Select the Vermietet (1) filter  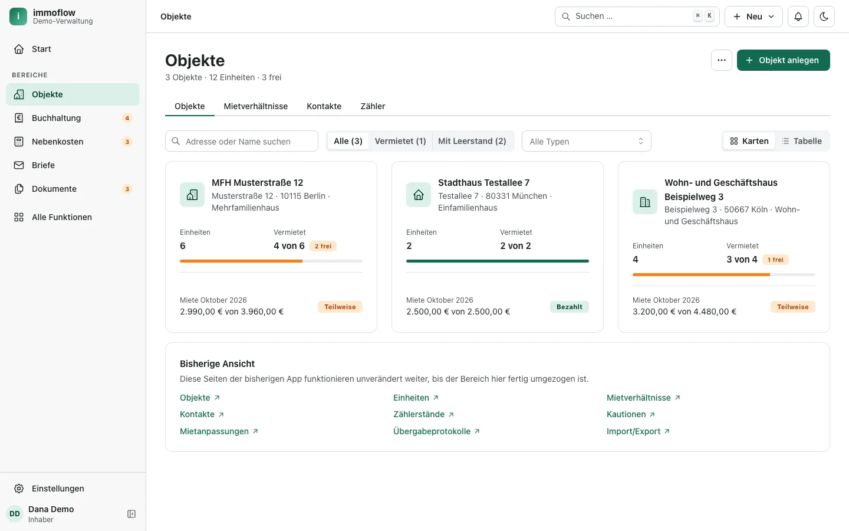(400, 141)
